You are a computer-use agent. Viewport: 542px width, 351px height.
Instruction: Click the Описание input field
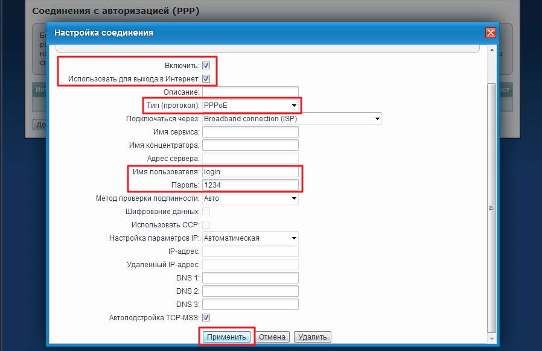pos(250,92)
